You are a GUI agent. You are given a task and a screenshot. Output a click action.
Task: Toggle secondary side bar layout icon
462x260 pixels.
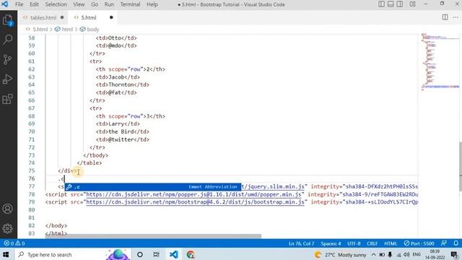point(399,4)
